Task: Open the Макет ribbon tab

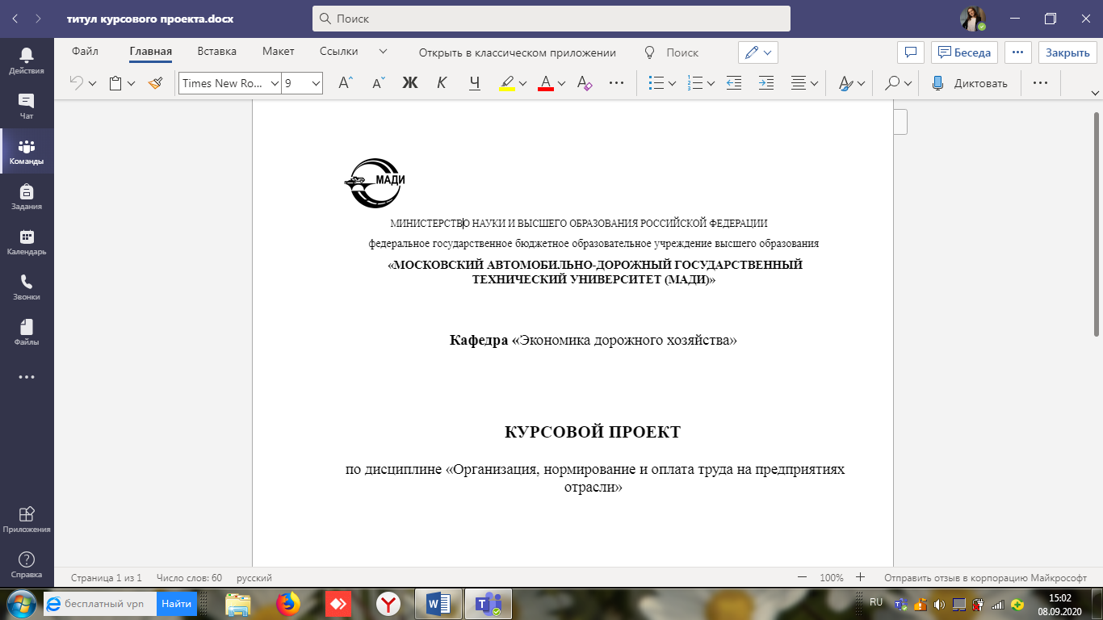Action: pos(278,52)
